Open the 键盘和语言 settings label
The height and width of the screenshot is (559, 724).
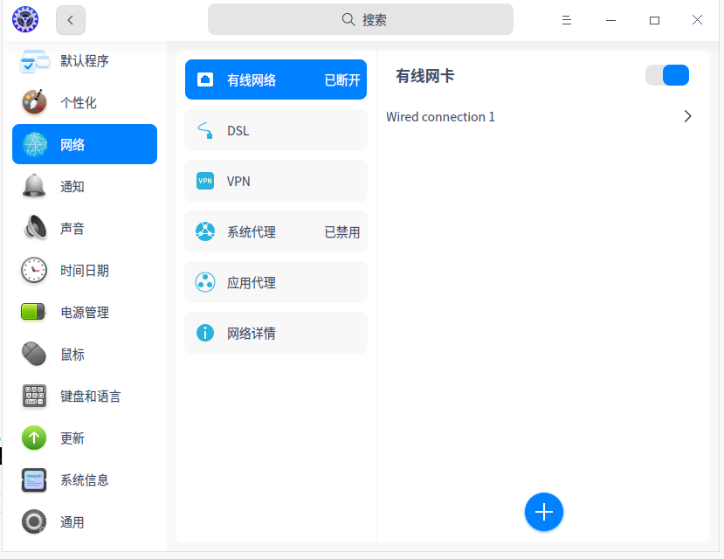[x=91, y=397]
